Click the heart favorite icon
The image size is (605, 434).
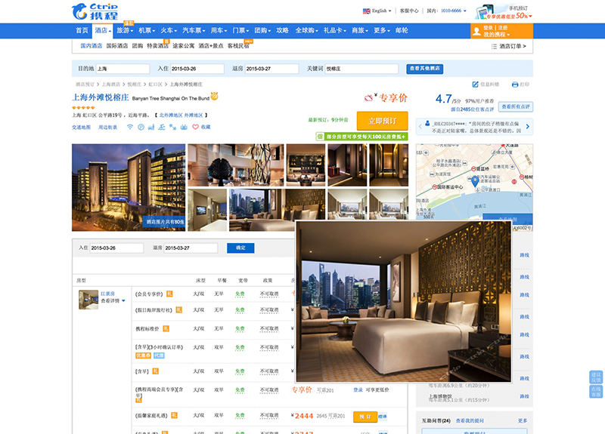point(196,127)
